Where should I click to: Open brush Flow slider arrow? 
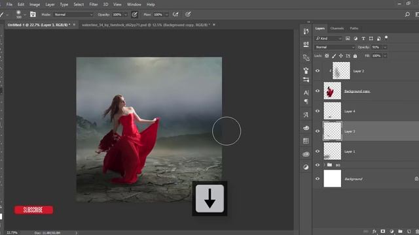point(166,14)
